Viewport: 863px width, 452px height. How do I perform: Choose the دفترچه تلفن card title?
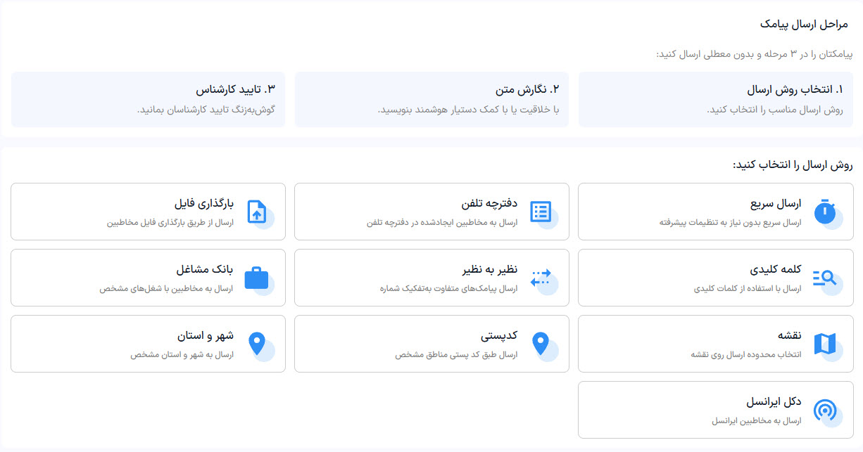click(489, 205)
